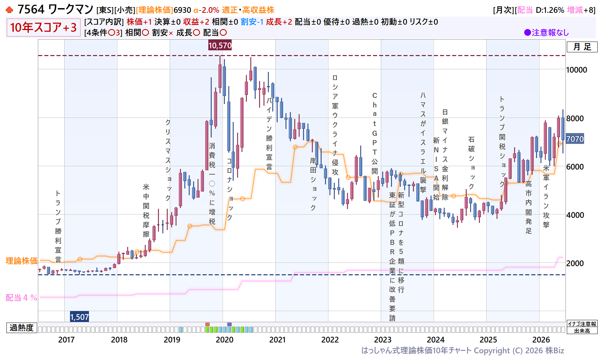Click the purple 注意報なし indicator
Screen dimensions: 602x356
547,32
